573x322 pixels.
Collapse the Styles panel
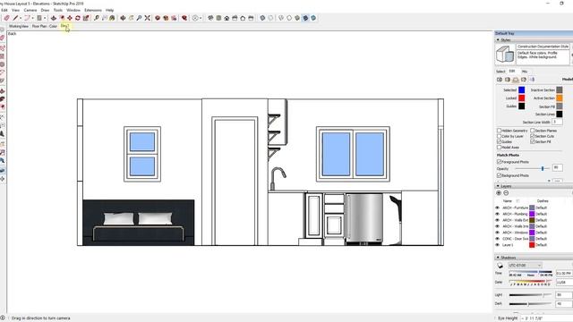pos(498,39)
